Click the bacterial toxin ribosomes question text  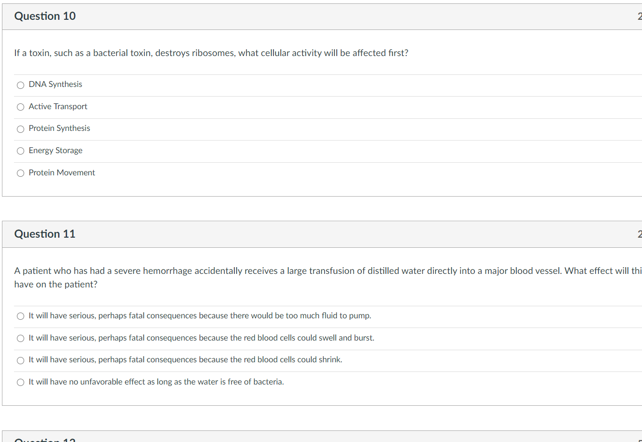(211, 53)
